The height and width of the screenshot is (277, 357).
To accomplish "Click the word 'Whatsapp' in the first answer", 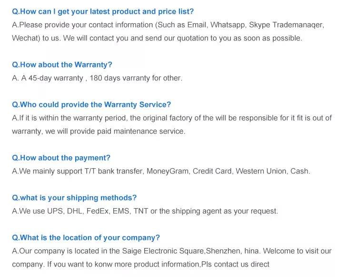I will 228,25.
